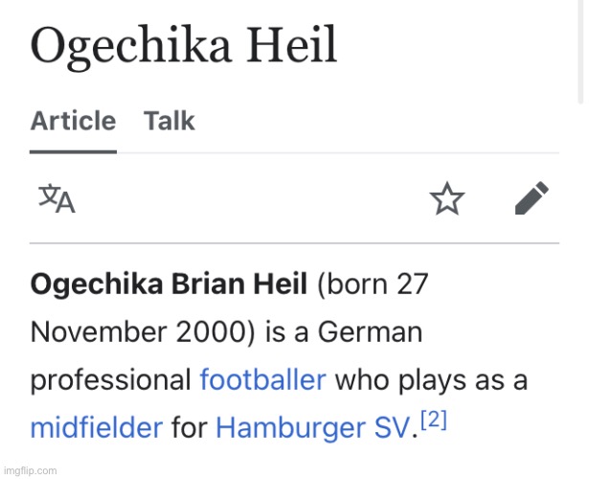The width and height of the screenshot is (589, 479).
Task: Click the word for before Hamburger SV
Action: click(190, 427)
